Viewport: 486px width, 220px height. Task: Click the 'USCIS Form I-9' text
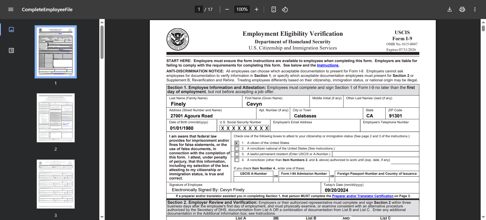click(402, 36)
